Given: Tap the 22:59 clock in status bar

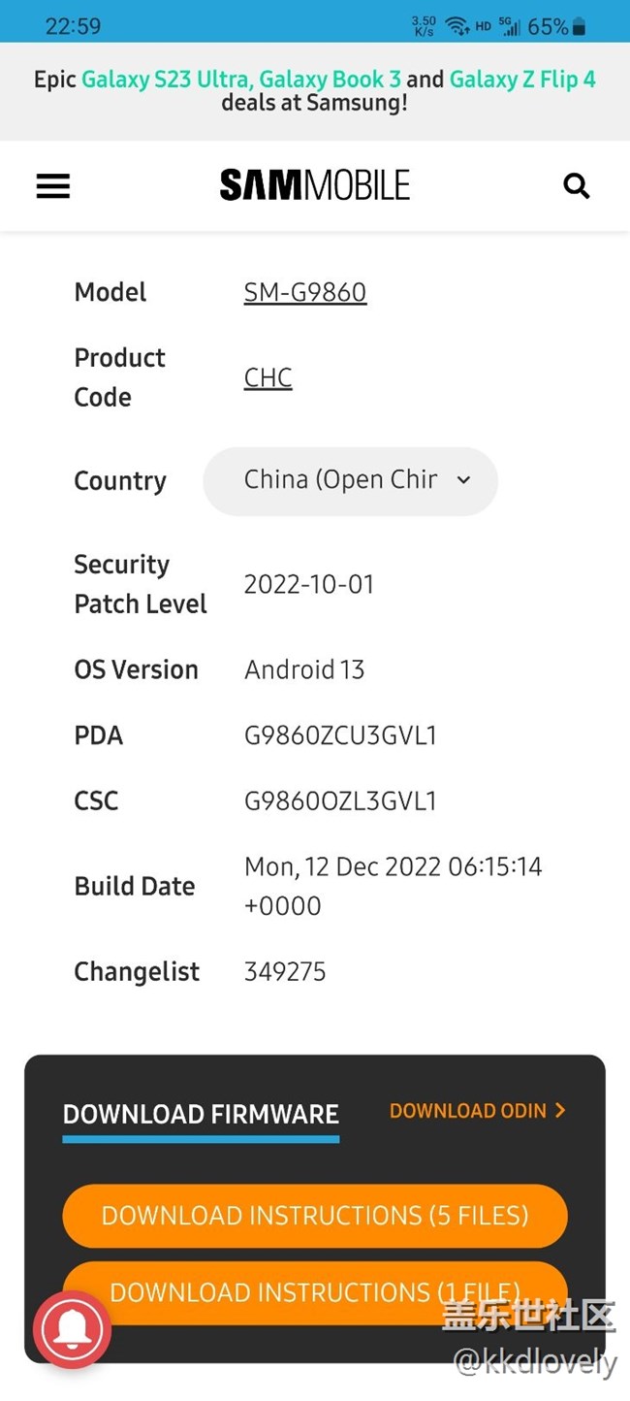Looking at the screenshot, I should point(73,26).
